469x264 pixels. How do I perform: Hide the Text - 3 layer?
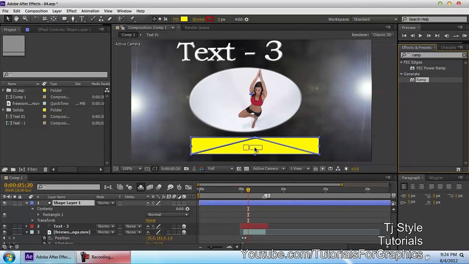pos(4,226)
